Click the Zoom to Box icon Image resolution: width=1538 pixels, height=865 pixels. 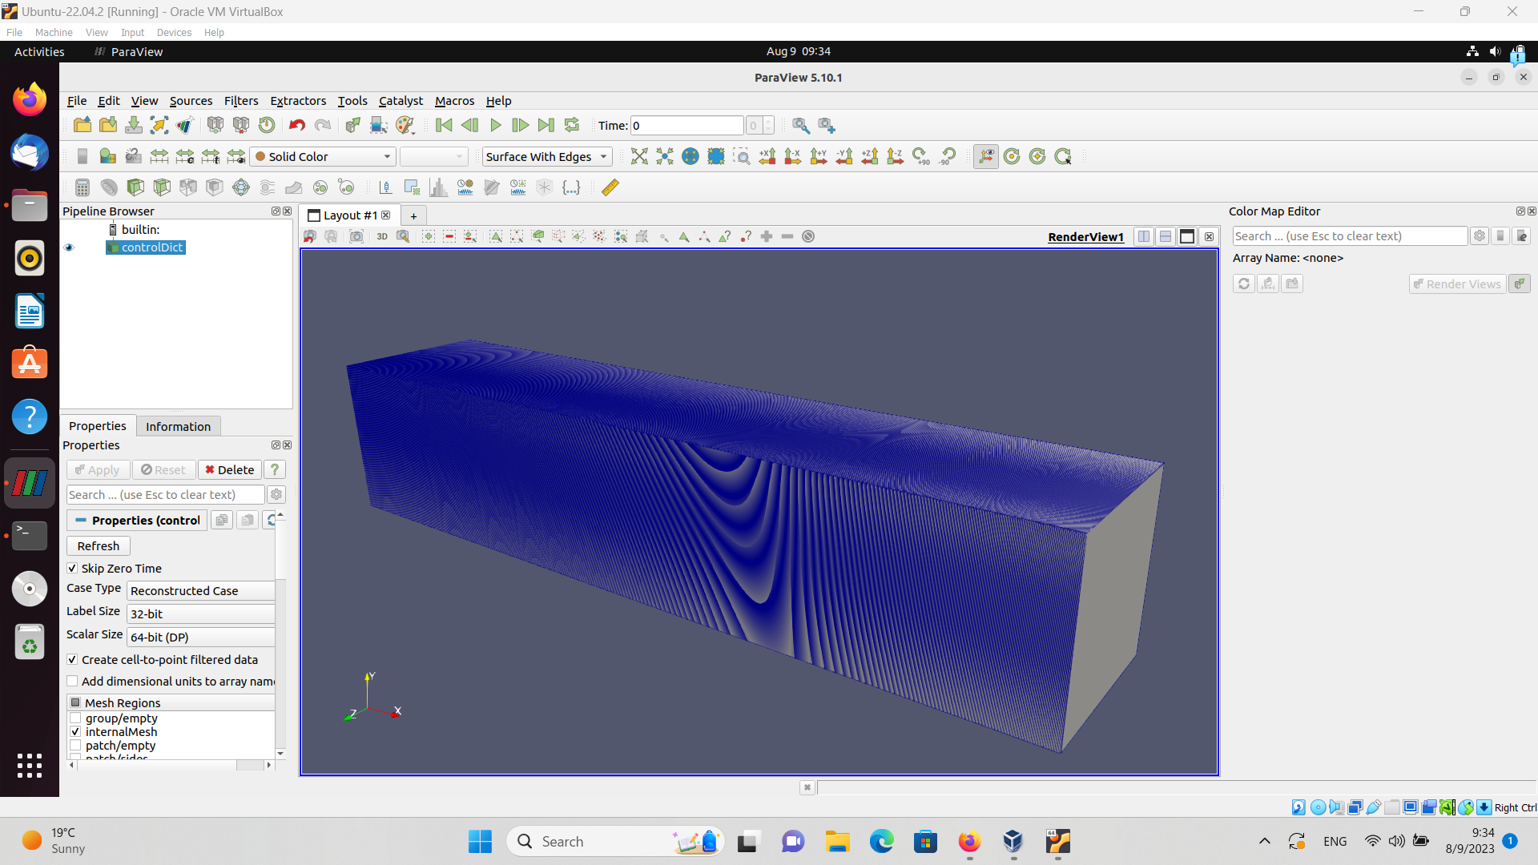[x=742, y=157]
